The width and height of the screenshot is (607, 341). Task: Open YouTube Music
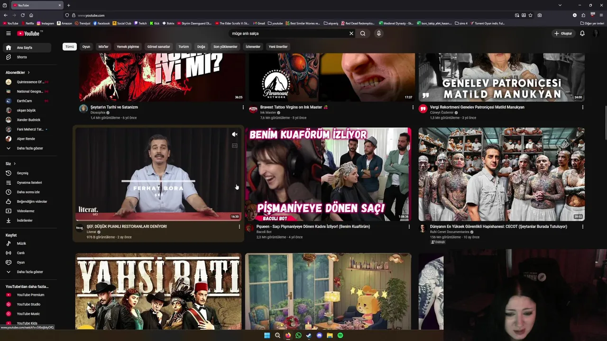(x=27, y=314)
